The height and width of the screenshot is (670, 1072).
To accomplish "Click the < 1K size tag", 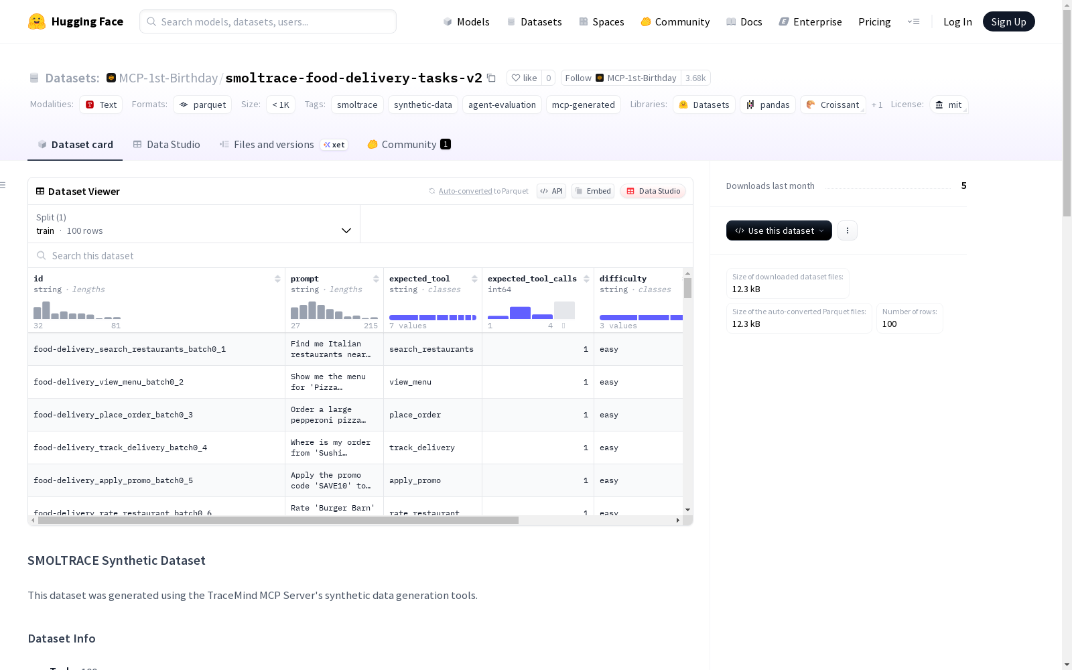I will click(281, 105).
